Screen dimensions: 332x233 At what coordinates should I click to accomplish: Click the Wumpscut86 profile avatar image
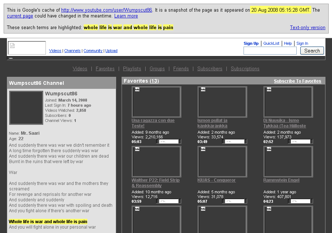point(26,108)
